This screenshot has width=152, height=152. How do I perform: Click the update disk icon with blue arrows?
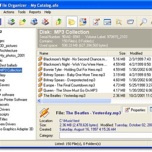(34, 22)
